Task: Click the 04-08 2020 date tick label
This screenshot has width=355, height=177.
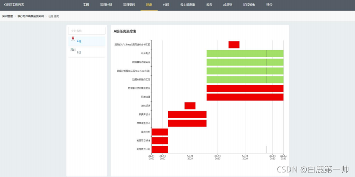Action: click(190, 157)
